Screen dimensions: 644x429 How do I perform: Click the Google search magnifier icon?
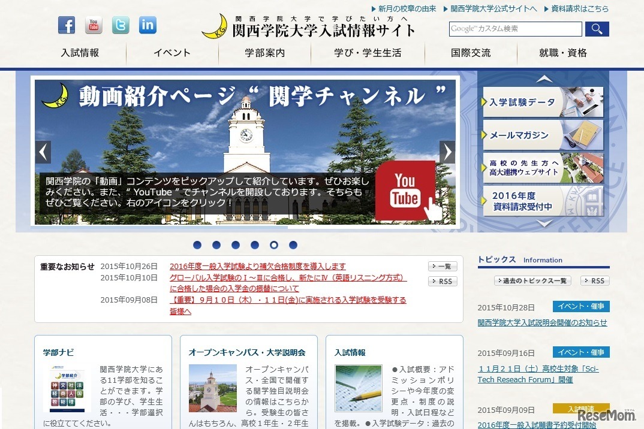click(597, 28)
